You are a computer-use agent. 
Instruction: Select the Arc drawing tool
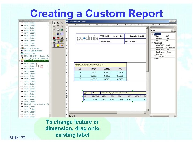pyautogui.click(x=62, y=26)
